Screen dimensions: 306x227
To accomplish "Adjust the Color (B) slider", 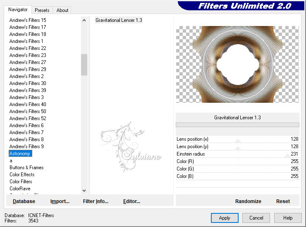I will pyautogui.click(x=237, y=176).
